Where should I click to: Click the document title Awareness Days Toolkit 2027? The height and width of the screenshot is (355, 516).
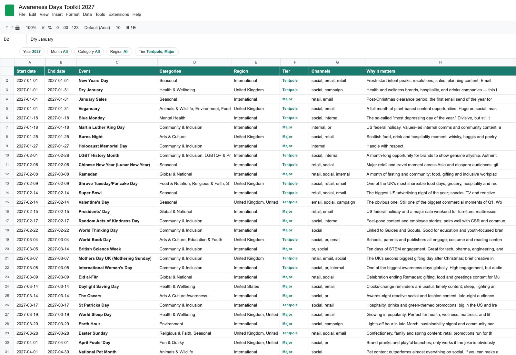pyautogui.click(x=56, y=7)
